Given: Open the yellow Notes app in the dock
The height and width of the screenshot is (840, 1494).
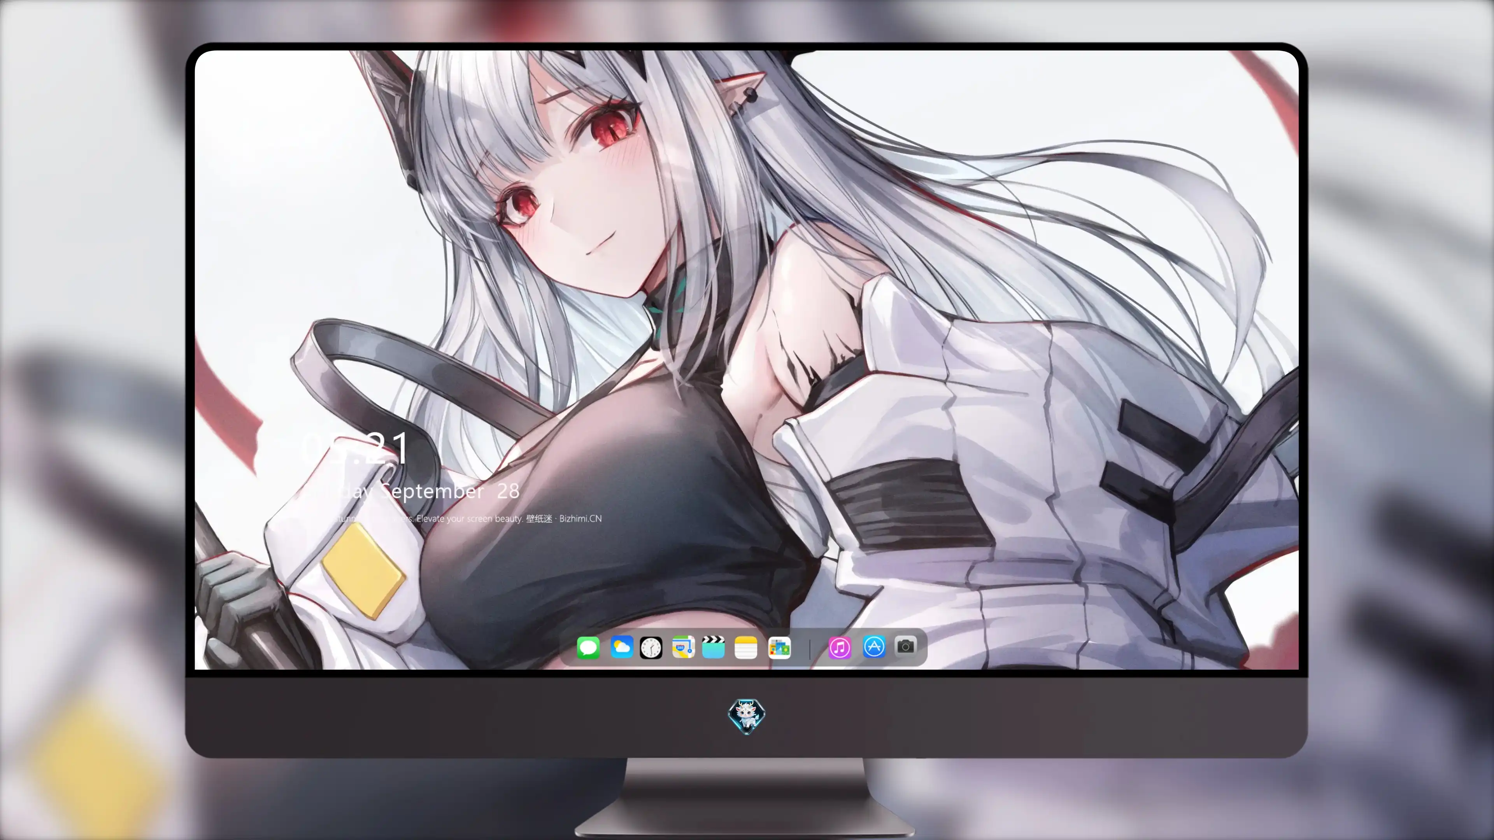Looking at the screenshot, I should pyautogui.click(x=746, y=647).
